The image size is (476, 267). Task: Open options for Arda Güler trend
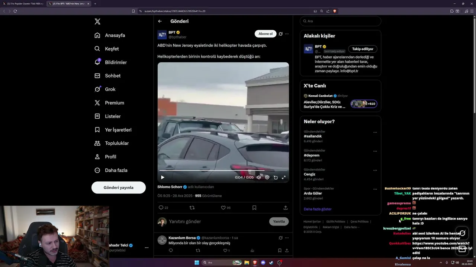tap(375, 189)
